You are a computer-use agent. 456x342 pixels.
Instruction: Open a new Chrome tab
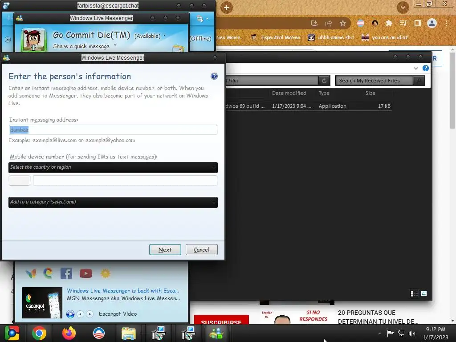point(227,8)
